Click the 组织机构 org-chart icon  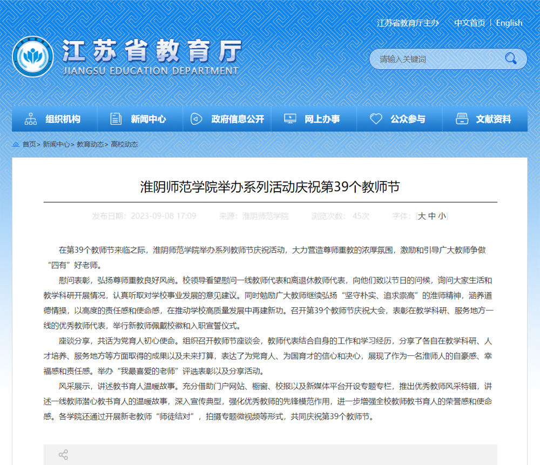pyautogui.click(x=31, y=119)
